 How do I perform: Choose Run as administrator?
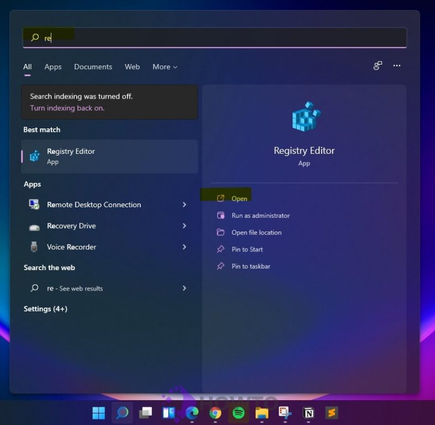(x=261, y=216)
